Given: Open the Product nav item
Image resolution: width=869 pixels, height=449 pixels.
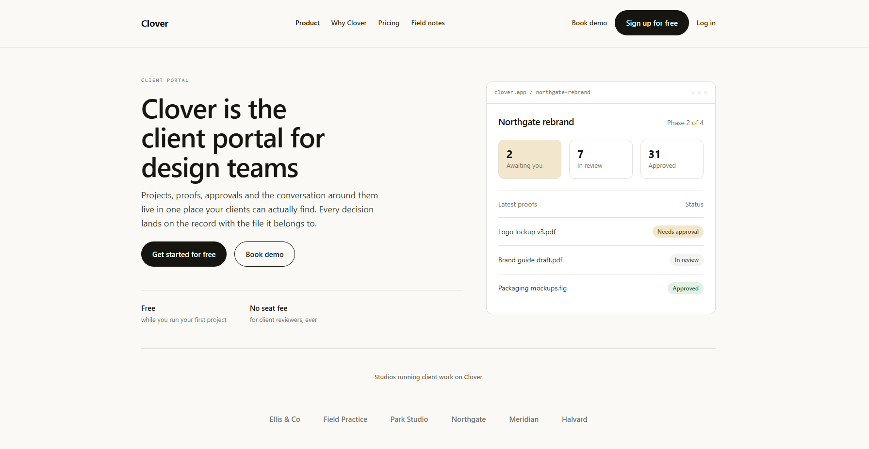Looking at the screenshot, I should pyautogui.click(x=307, y=23).
